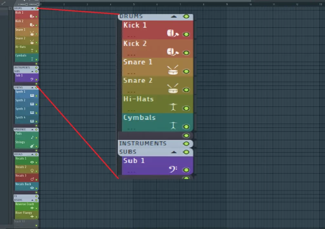Mute the Vocals Back track using its green LED
The height and width of the screenshot is (229, 325).
tap(36, 188)
